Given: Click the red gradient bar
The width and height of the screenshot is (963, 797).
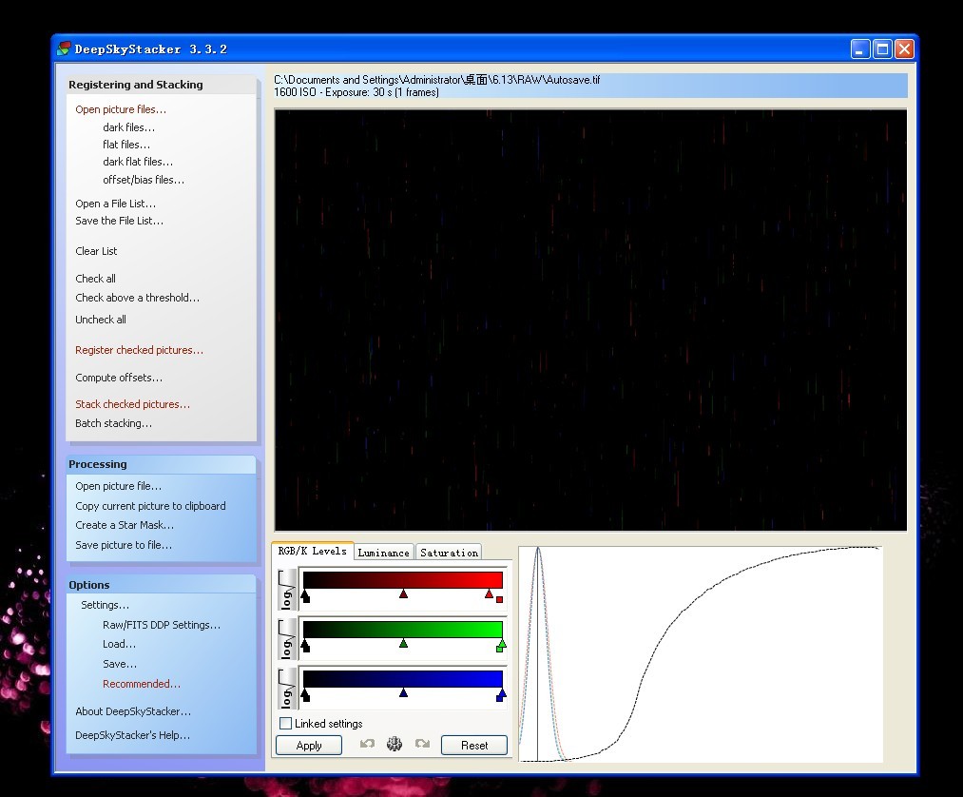Looking at the screenshot, I should tap(403, 580).
